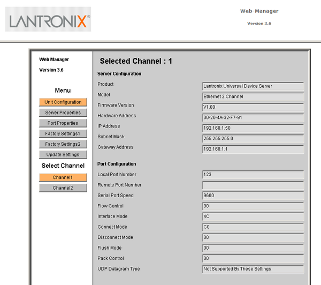
Task: Click the empty Remote Port Number field
Action: point(253,185)
